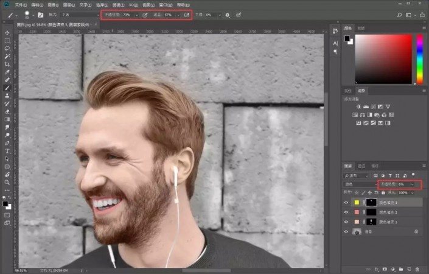Switch to the 色板 tab
The width and height of the screenshot is (429, 274).
click(x=361, y=28)
